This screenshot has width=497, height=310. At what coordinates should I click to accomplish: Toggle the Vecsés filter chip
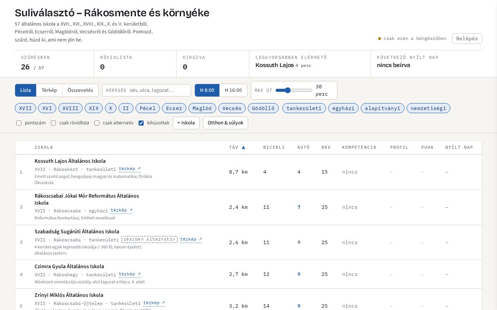click(x=232, y=108)
